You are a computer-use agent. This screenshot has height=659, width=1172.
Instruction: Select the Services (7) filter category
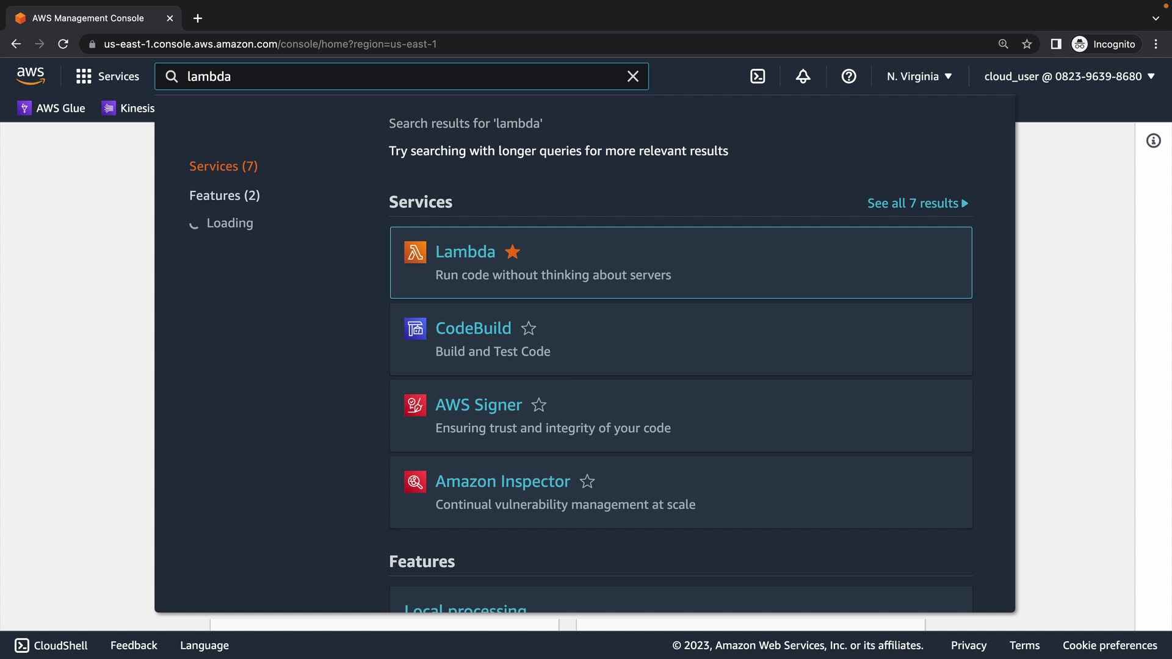click(223, 166)
